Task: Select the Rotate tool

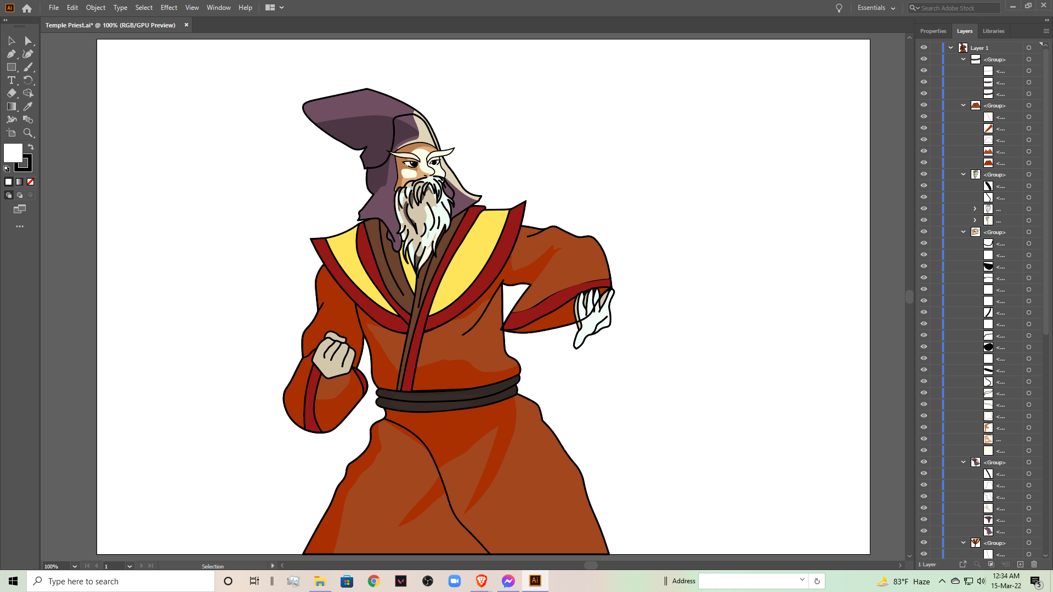Action: pyautogui.click(x=28, y=80)
